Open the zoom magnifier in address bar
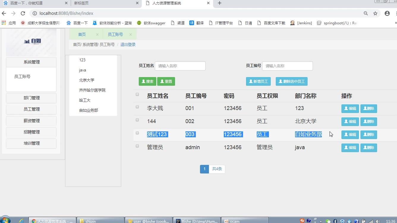This screenshot has height=223, width=397. (366, 13)
